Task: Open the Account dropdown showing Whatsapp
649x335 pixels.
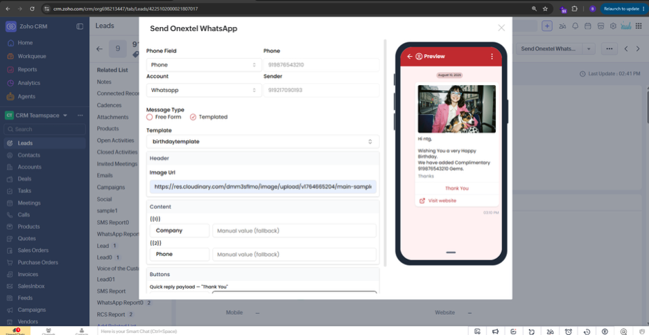Action: point(204,90)
